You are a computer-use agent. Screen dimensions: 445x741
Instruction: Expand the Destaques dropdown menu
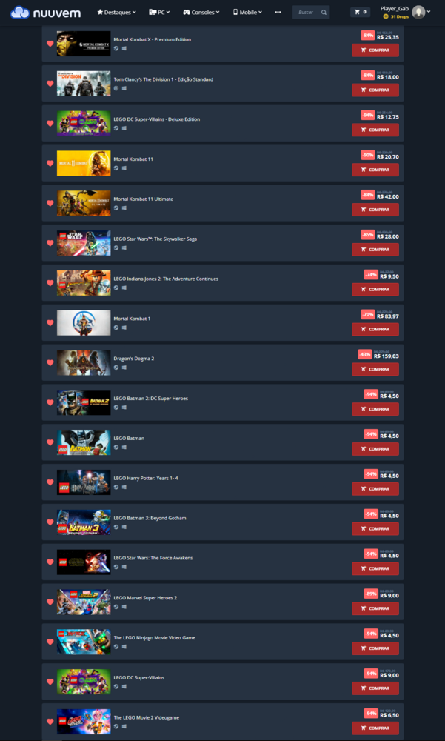point(116,13)
